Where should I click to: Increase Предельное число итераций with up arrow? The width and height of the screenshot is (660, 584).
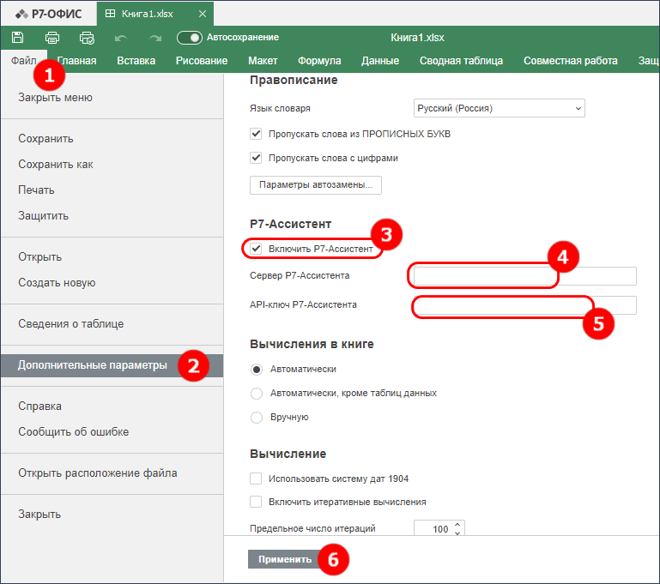(457, 525)
